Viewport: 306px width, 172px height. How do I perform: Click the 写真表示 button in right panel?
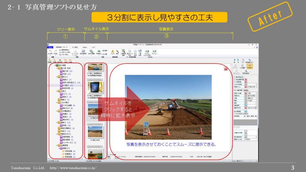pyautogui.click(x=250, y=66)
